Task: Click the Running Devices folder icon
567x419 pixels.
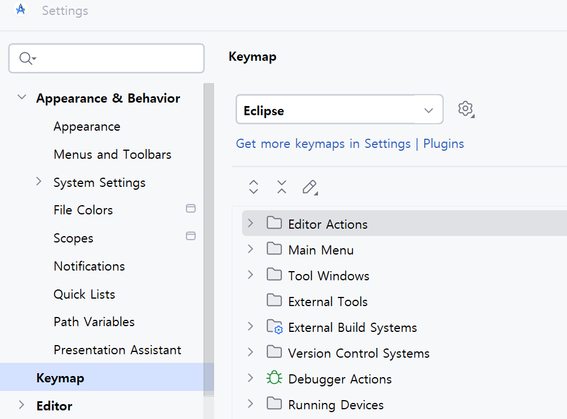Action: click(x=274, y=403)
